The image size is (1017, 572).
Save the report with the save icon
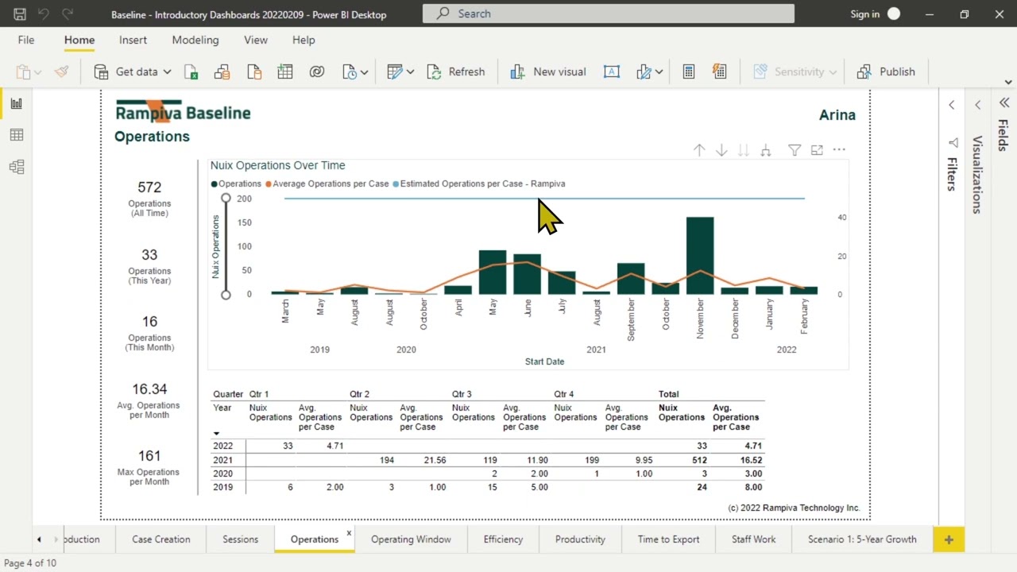click(x=20, y=14)
